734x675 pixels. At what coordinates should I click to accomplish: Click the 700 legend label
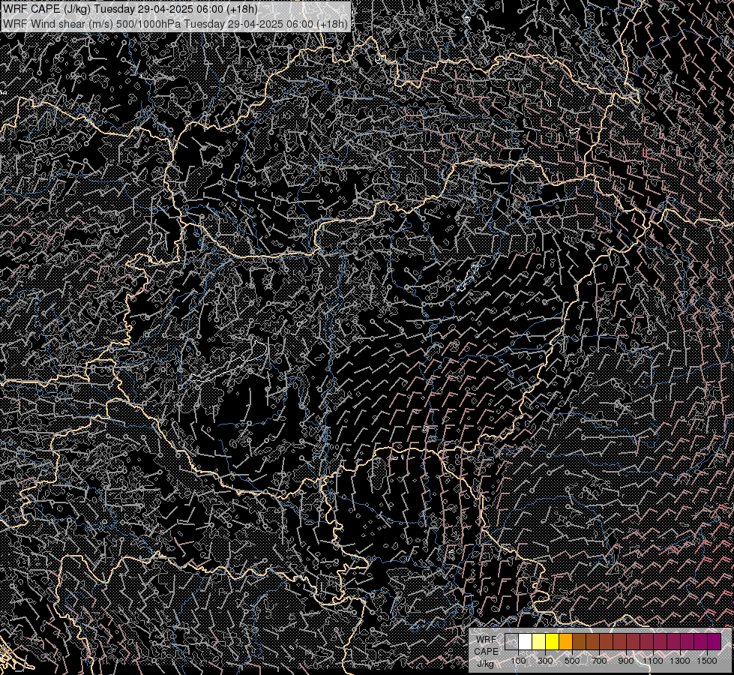(x=599, y=661)
